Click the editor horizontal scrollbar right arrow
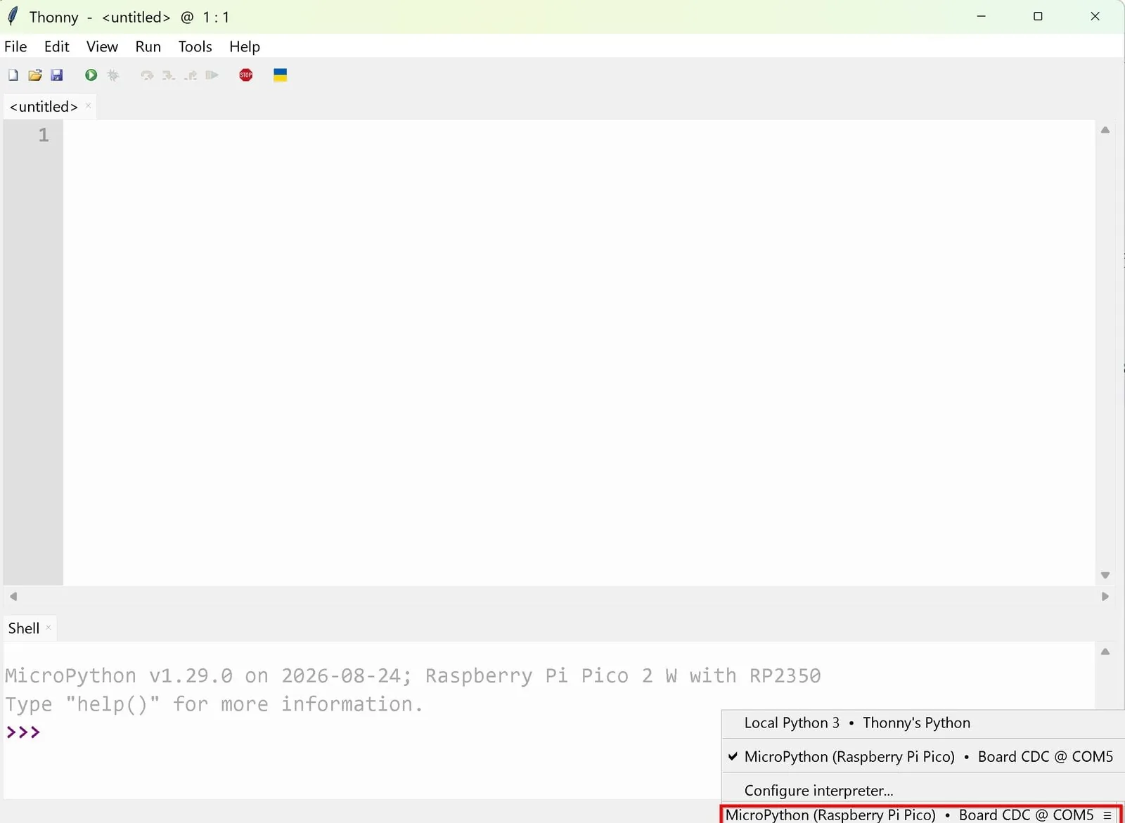 [1105, 596]
